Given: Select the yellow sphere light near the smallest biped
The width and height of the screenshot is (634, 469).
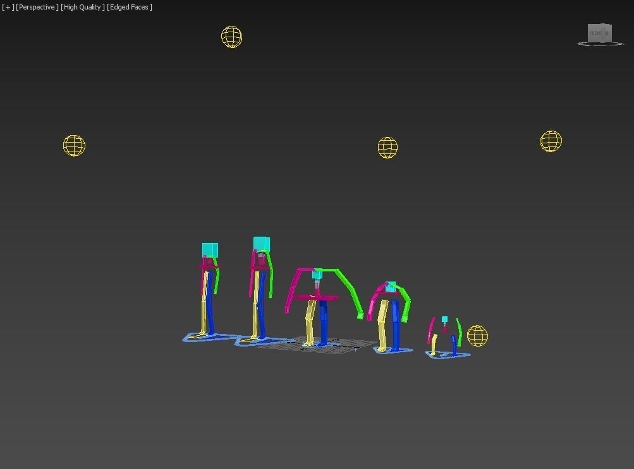Looking at the screenshot, I should 477,336.
